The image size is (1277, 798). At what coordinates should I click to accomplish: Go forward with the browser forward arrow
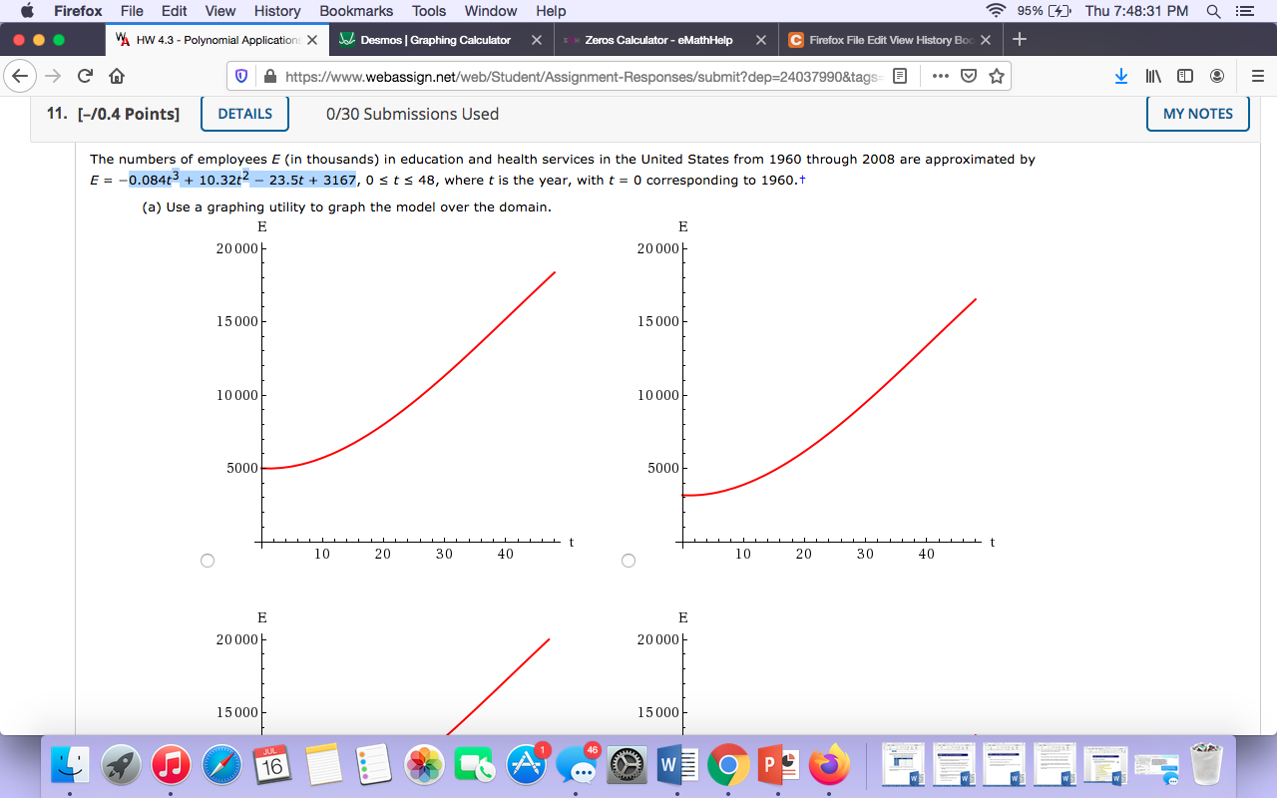coord(54,76)
